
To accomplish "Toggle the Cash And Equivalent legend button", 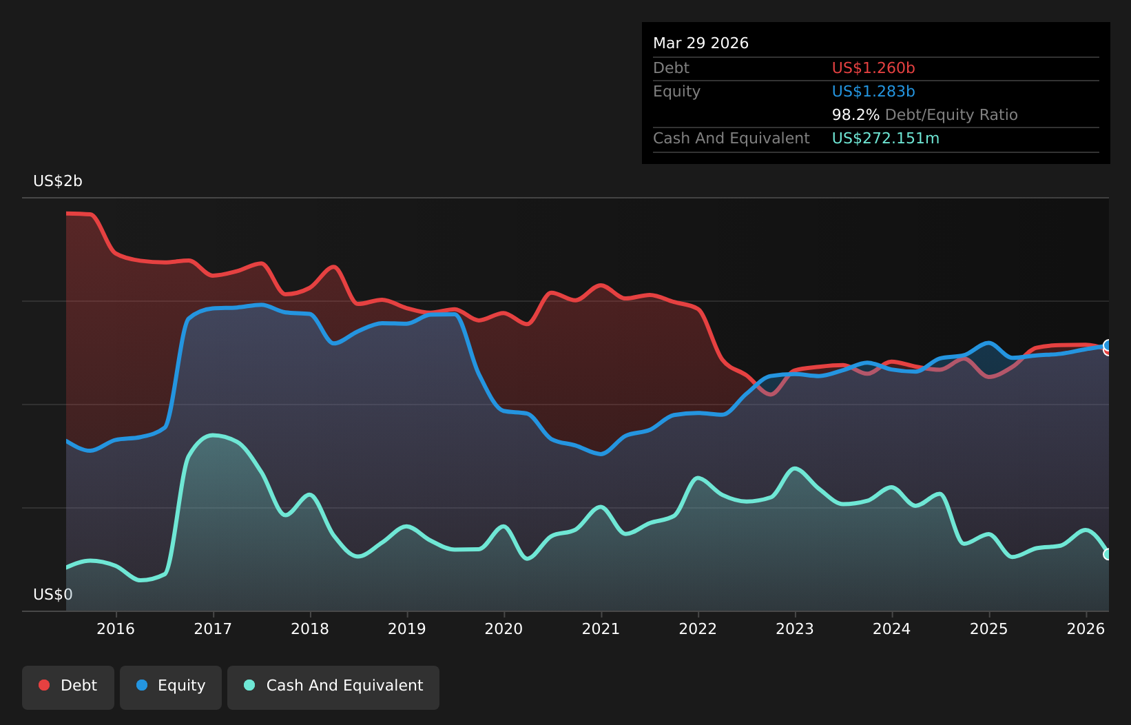I will tap(333, 687).
